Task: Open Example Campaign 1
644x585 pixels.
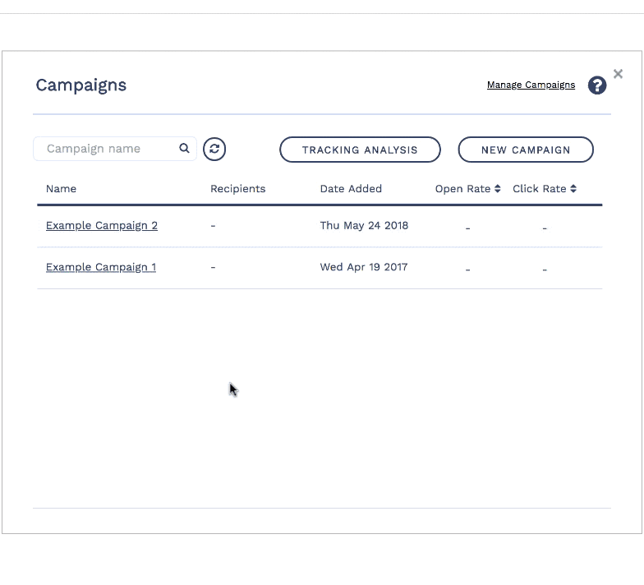Action: (x=101, y=267)
